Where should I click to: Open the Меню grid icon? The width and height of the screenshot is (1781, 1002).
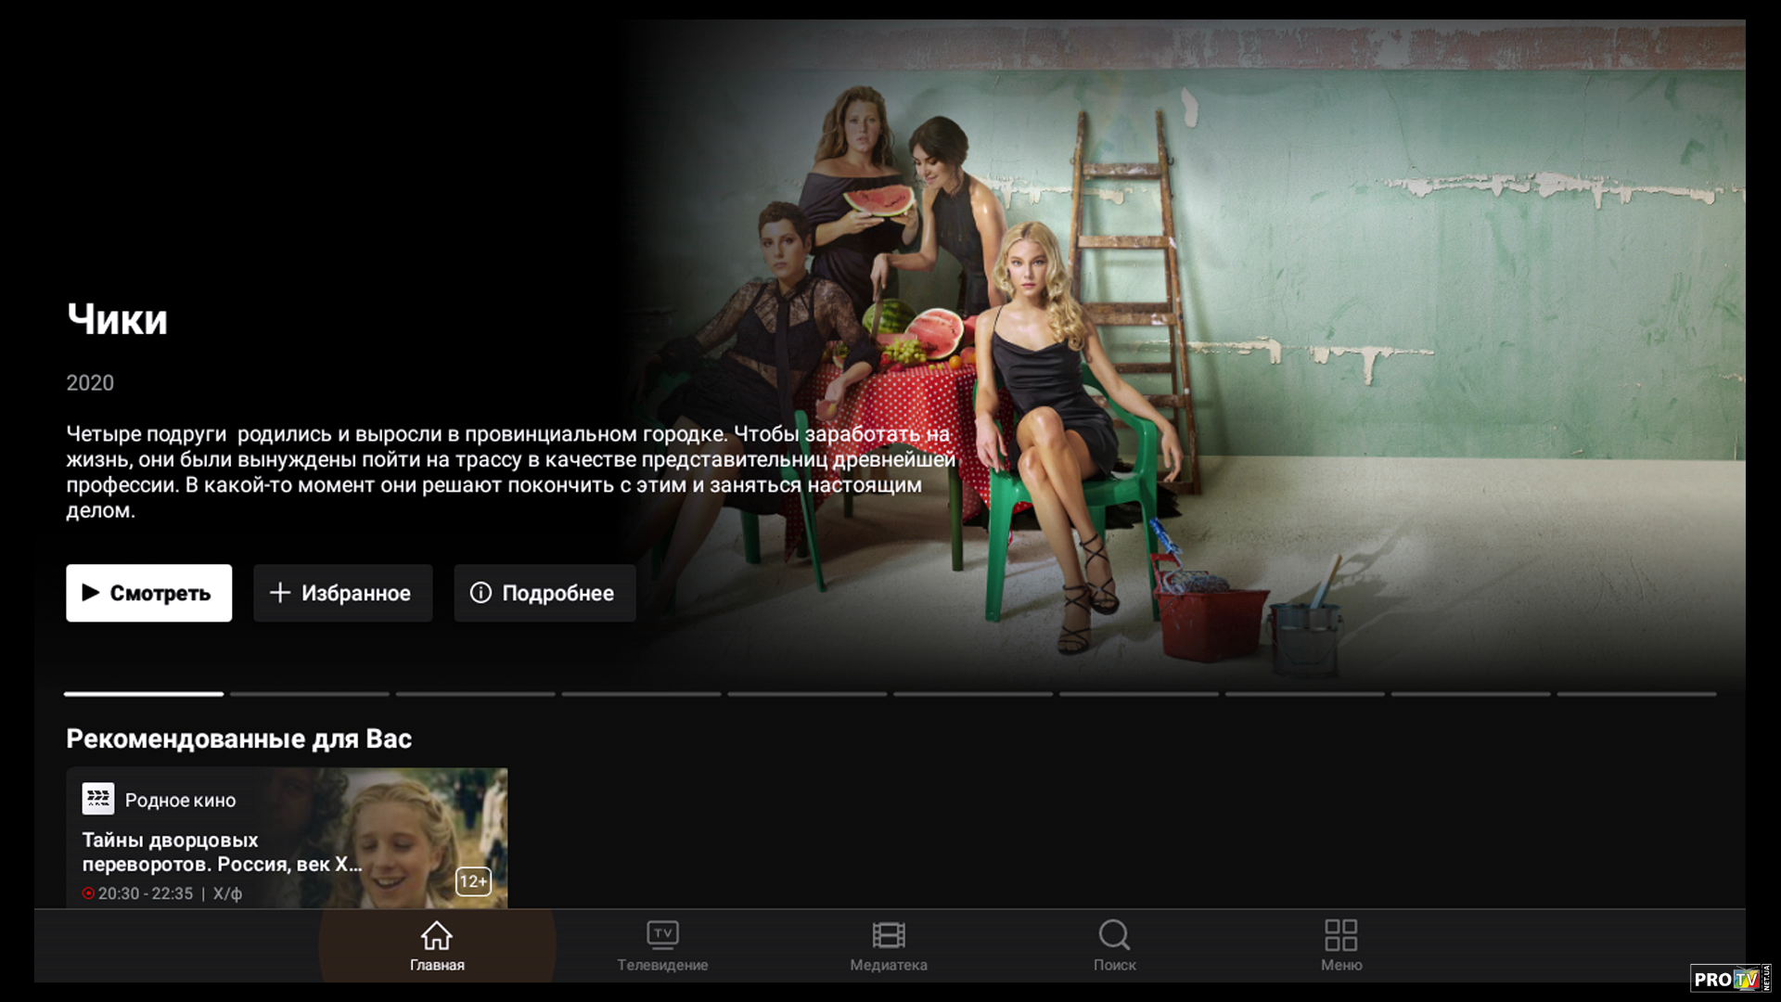coord(1340,935)
